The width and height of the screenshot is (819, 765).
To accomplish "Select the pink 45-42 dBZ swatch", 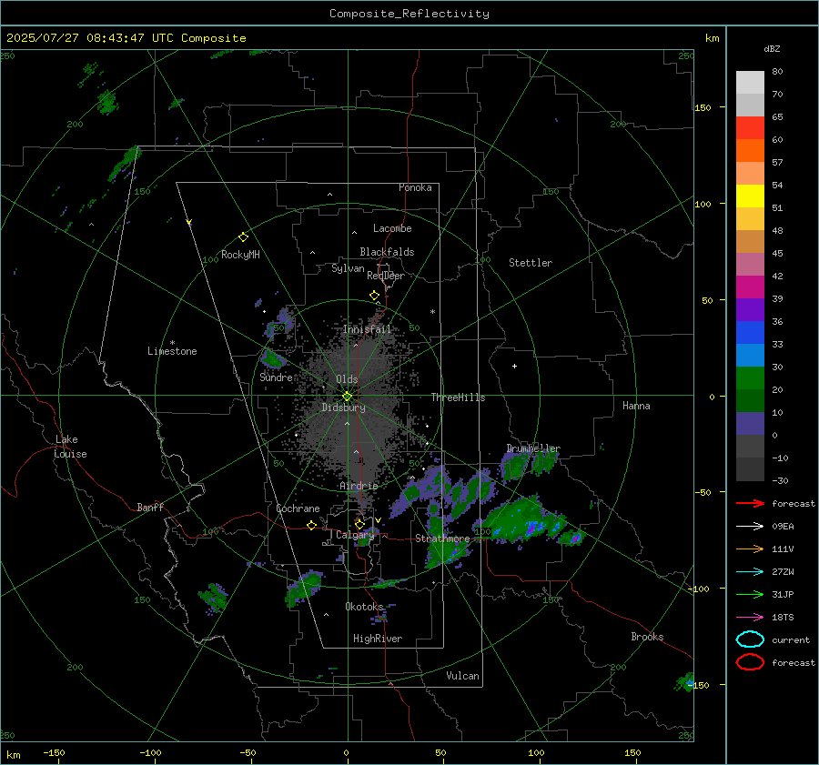I will click(x=750, y=265).
